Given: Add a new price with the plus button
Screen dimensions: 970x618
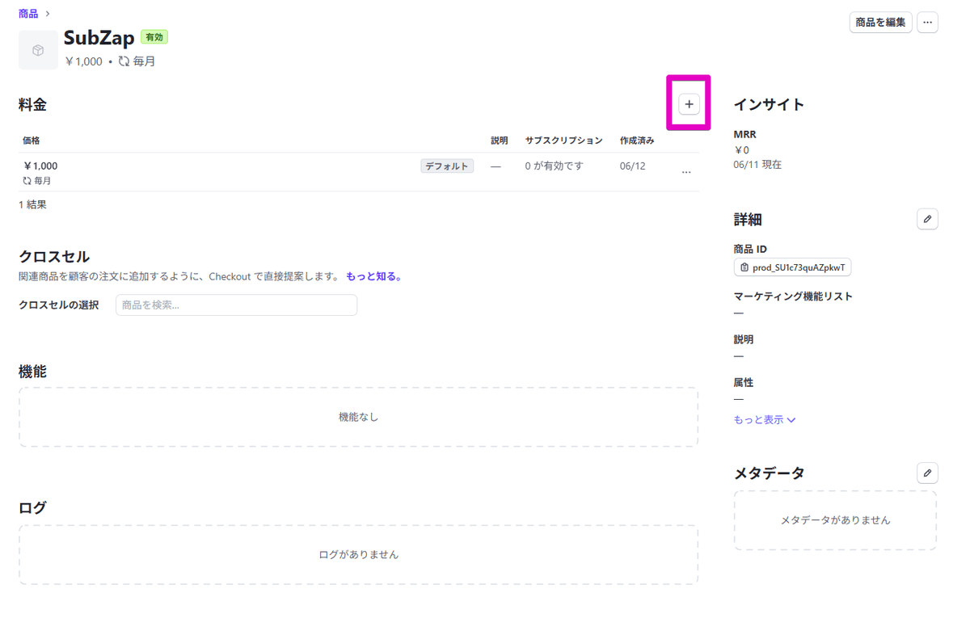Looking at the screenshot, I should [x=689, y=103].
